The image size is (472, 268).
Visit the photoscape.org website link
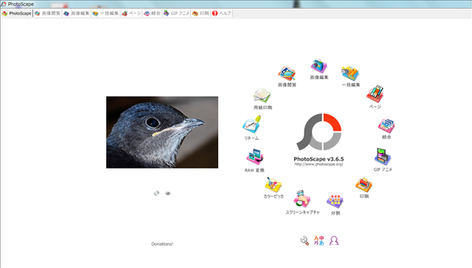319,164
